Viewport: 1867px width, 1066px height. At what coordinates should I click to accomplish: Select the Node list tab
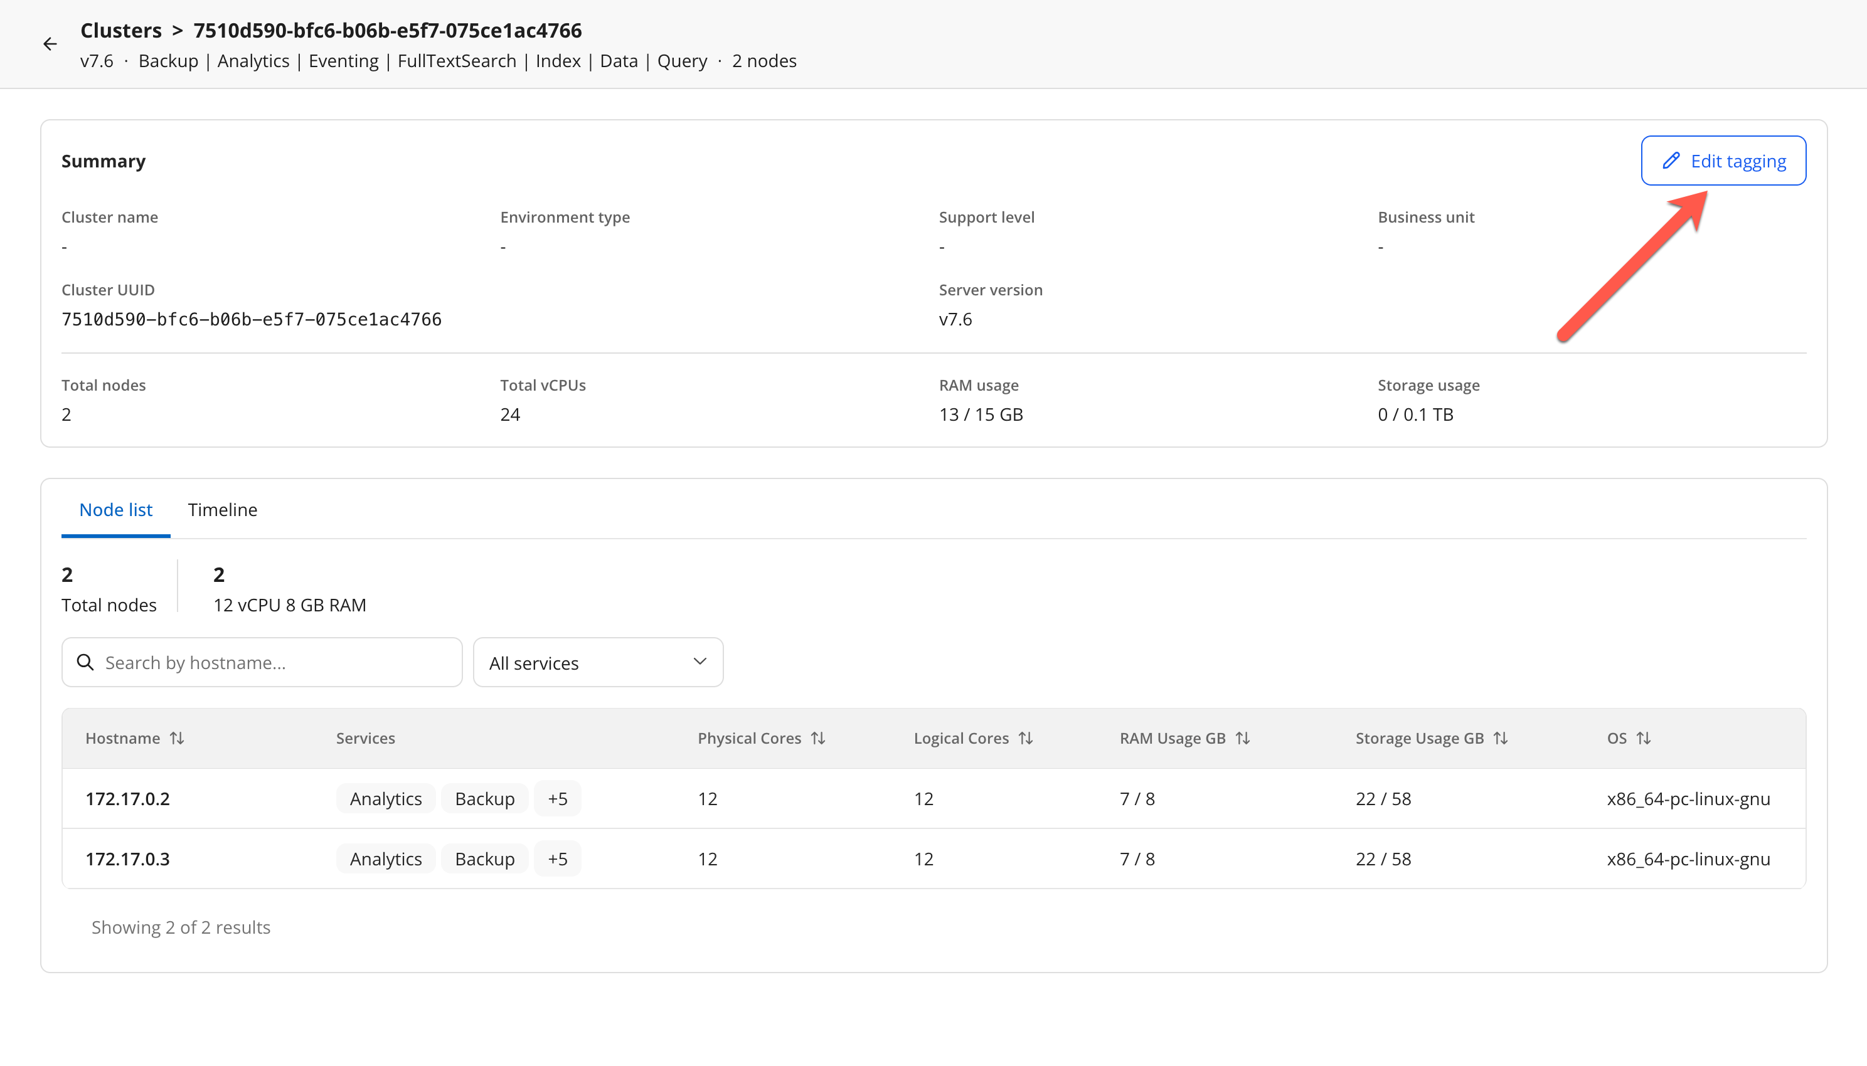[x=115, y=510]
